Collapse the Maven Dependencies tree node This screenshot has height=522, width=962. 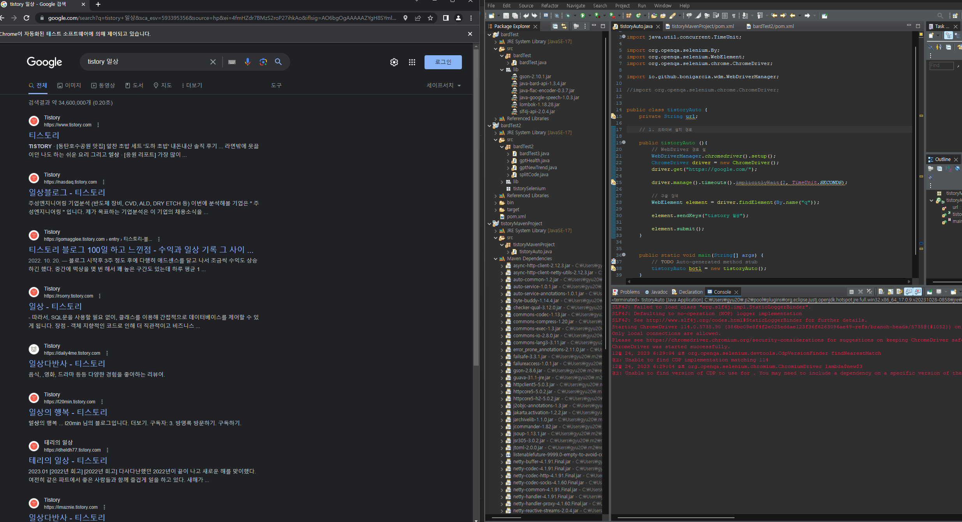tap(495, 259)
